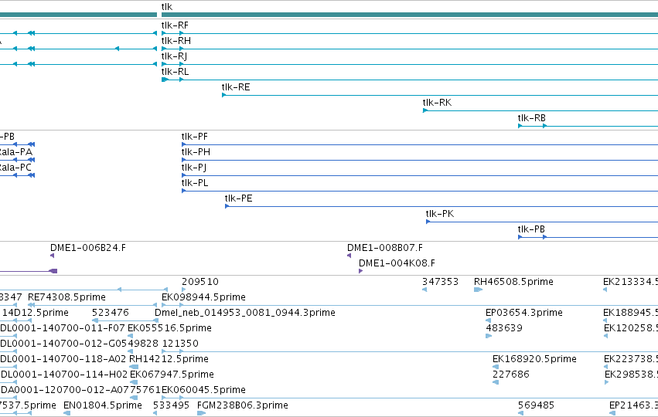Click the tlk-RF transcript label
Screen dimensions: 658x417
tap(175, 25)
